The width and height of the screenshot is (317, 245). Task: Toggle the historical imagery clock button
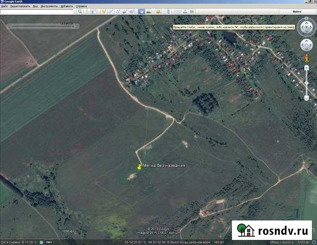pos(141,11)
